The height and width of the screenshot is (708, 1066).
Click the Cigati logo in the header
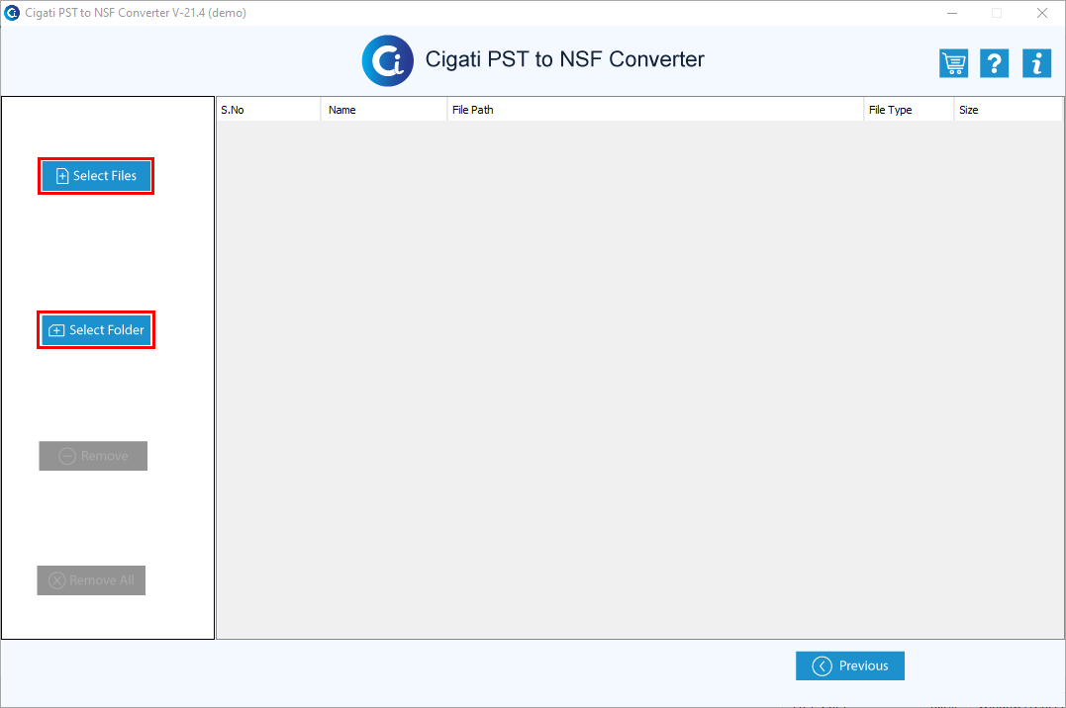click(x=388, y=60)
